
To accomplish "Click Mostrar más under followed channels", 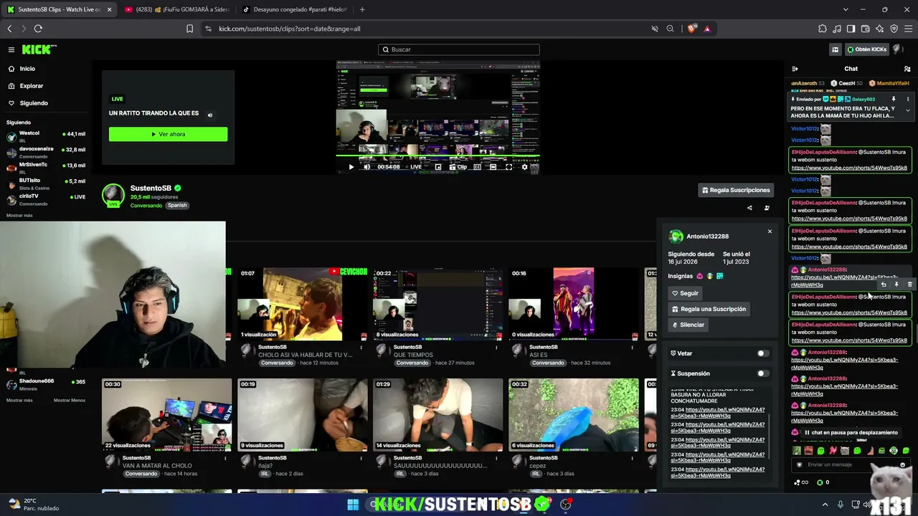I will (19, 216).
